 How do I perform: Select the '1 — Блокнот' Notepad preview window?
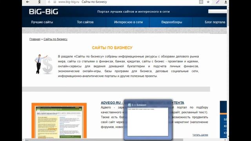pyautogui.click(x=148, y=120)
